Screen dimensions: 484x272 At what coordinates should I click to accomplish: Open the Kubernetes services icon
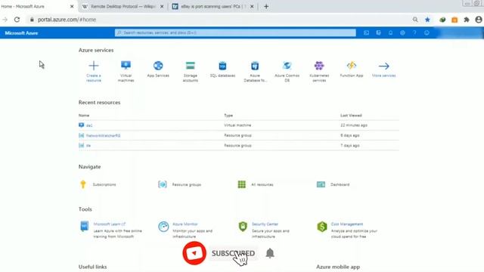click(319, 66)
